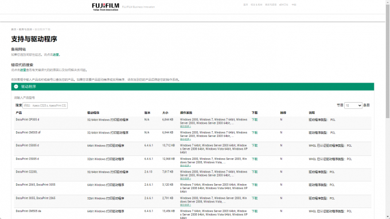
Task: Click the 这里 link under 备用网站
Action: 56,54
